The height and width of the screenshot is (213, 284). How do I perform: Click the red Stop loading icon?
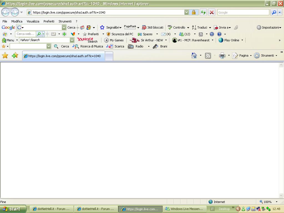(x=212, y=12)
